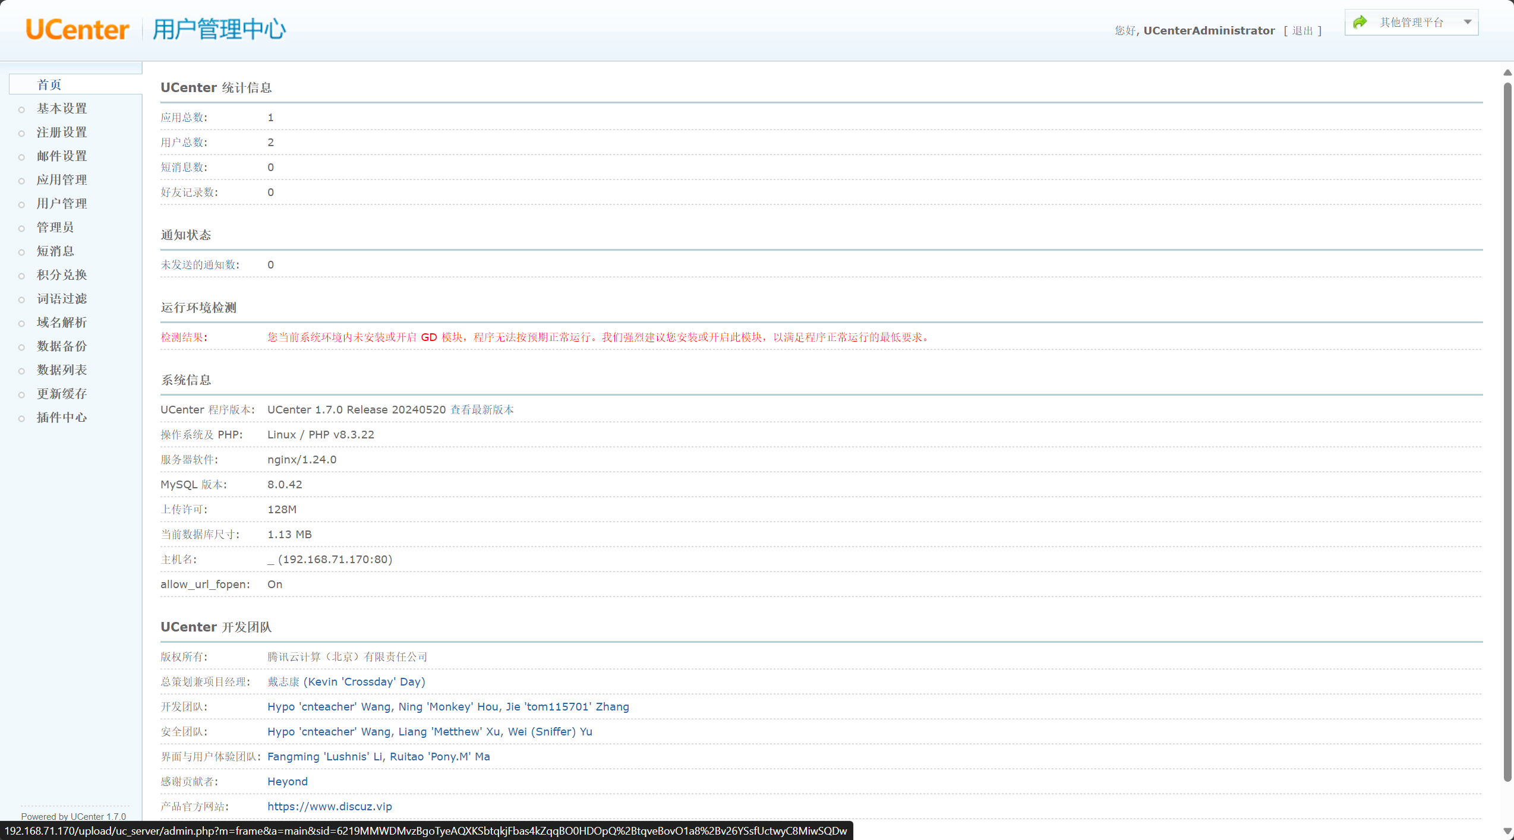Click the 退出 logout link

(1302, 31)
